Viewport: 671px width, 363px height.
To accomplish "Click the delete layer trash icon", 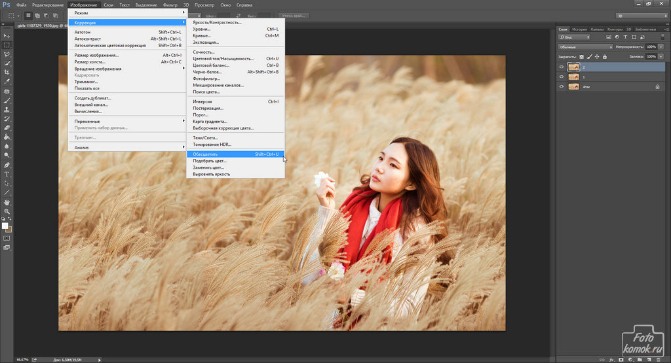I will [660, 359].
